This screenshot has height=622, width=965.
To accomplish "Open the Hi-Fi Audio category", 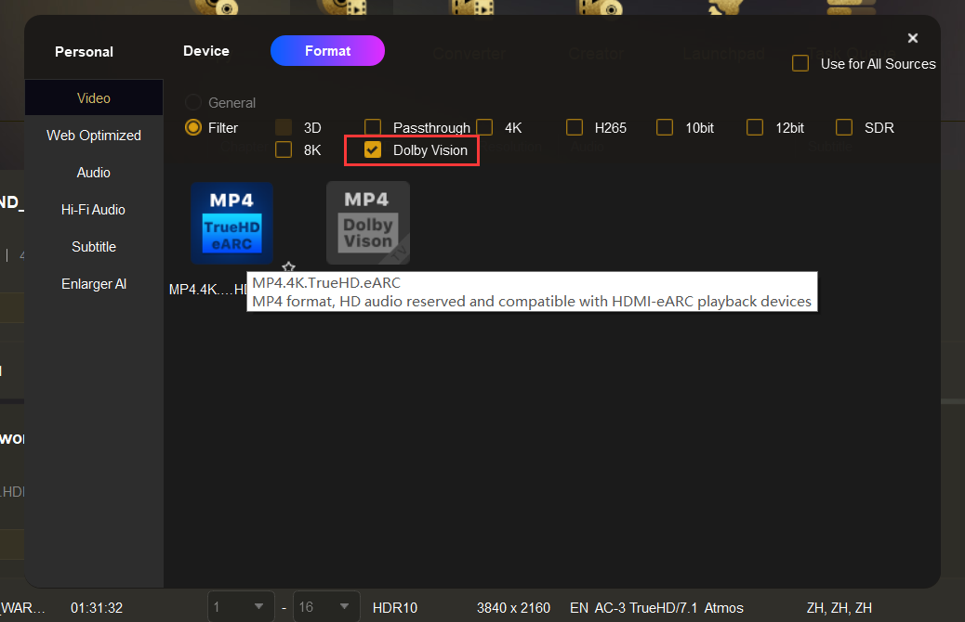I will coord(94,210).
